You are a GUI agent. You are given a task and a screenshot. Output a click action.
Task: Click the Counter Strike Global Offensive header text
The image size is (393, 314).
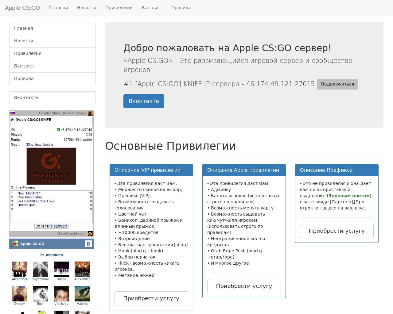[x=63, y=113]
